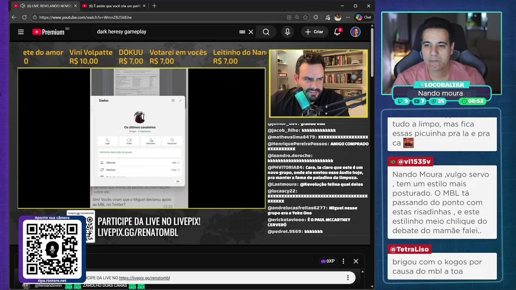Open the YouTube account avatar menu

pos(355,32)
